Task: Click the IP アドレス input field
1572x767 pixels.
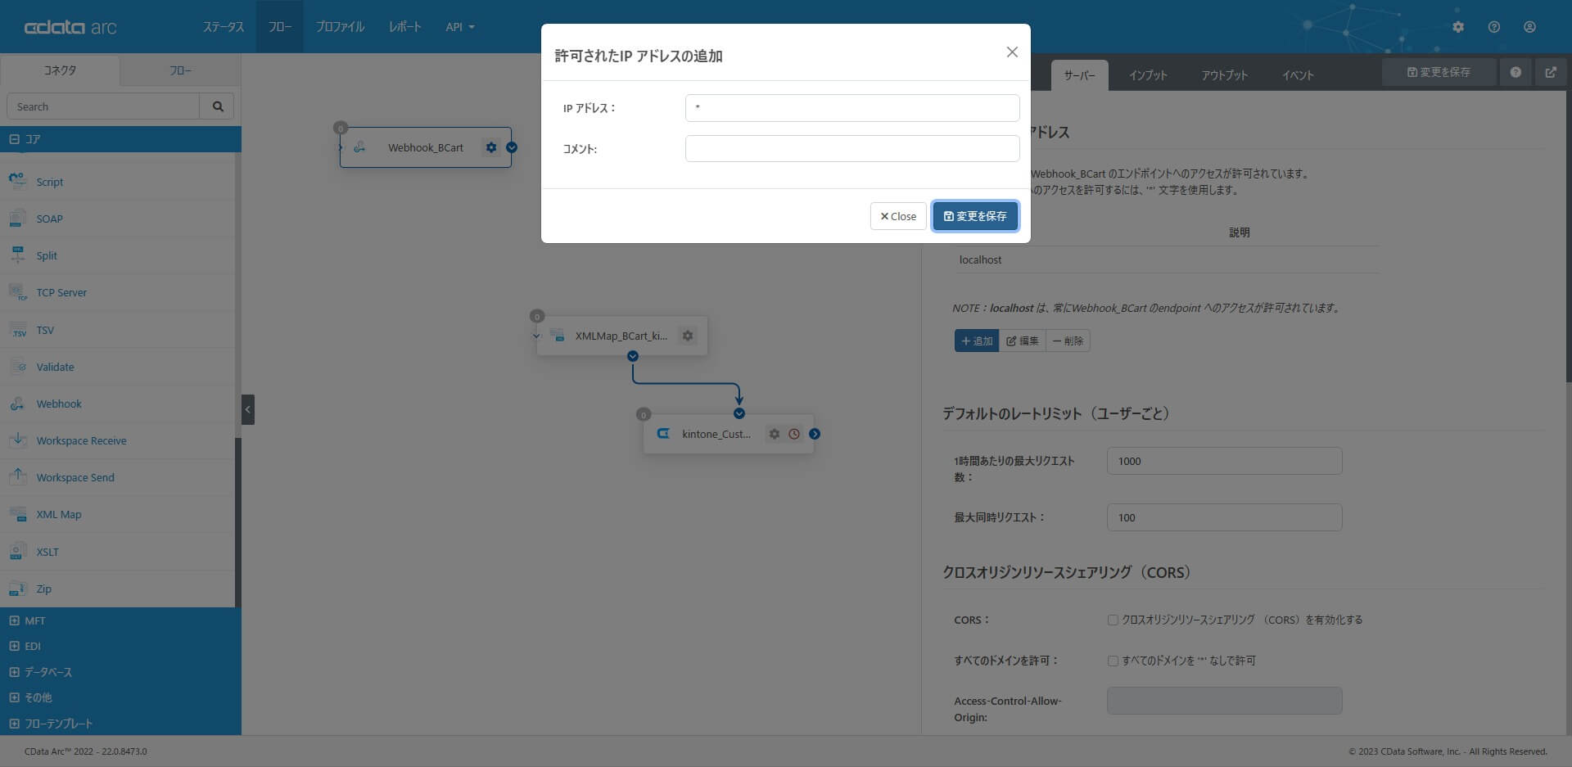Action: click(852, 108)
